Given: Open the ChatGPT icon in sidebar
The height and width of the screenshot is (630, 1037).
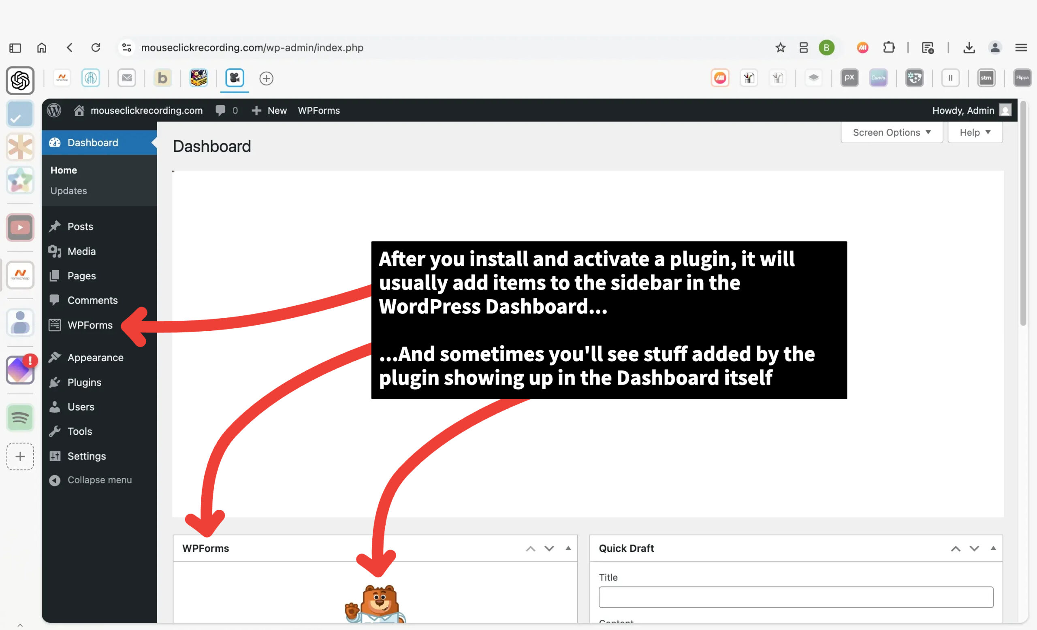Looking at the screenshot, I should coord(20,80).
